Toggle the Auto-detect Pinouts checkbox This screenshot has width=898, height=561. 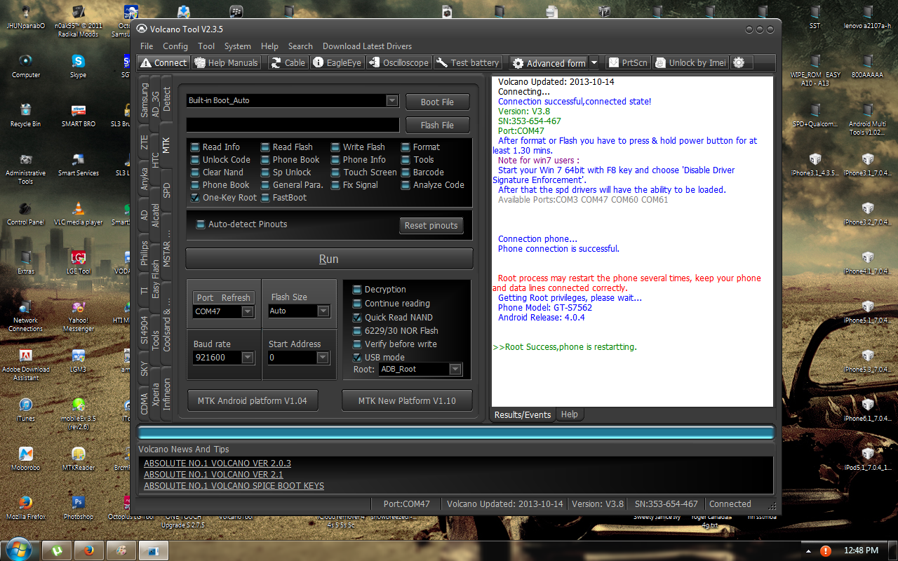[x=201, y=224]
